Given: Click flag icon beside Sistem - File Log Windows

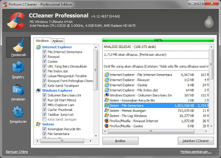Looking at the screenshot, I should pos(107,116).
